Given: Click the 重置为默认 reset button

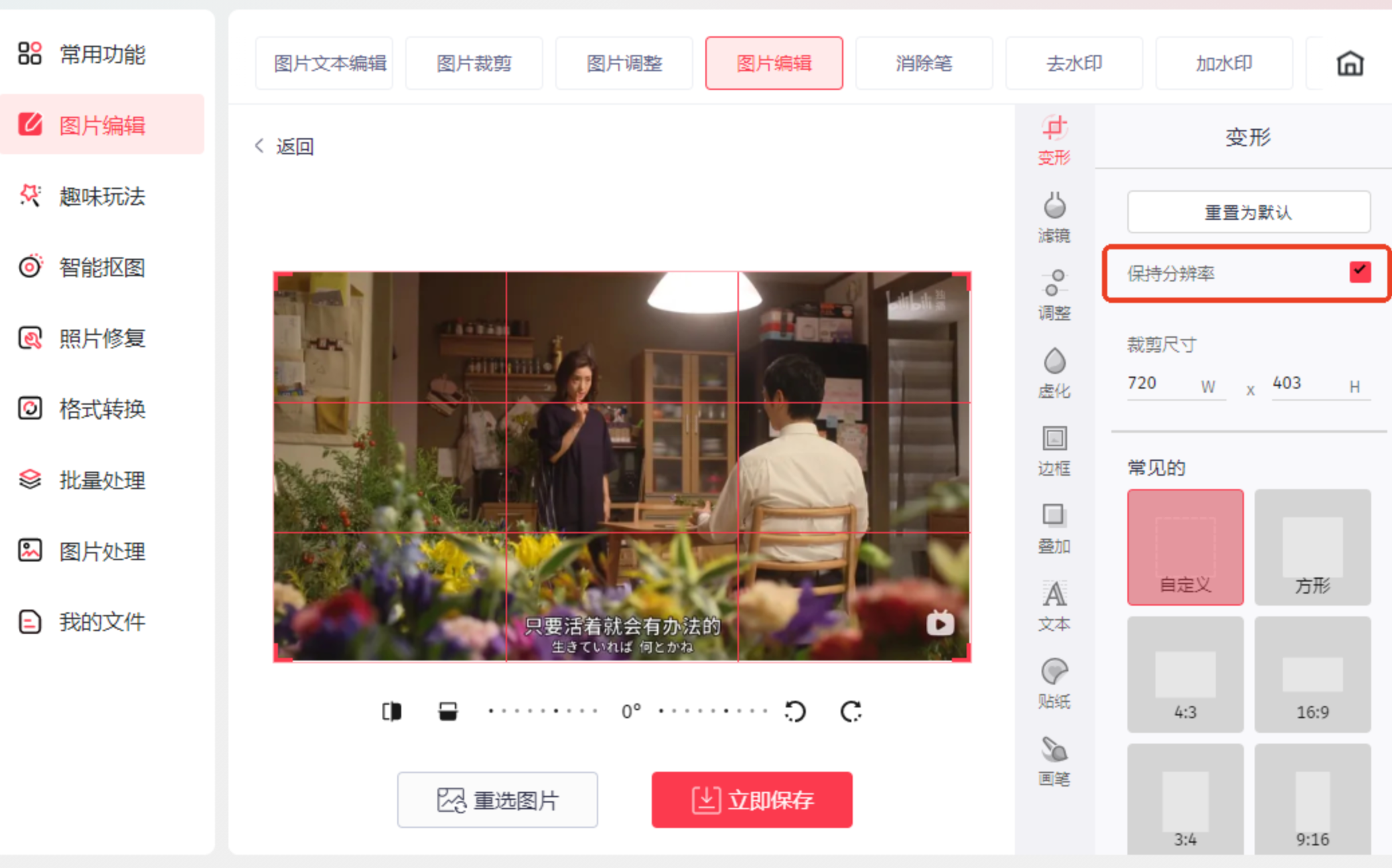Looking at the screenshot, I should tap(1248, 212).
